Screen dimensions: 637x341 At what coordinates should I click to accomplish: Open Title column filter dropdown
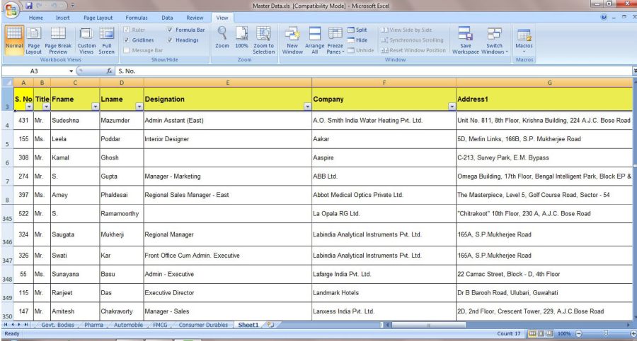(x=46, y=107)
